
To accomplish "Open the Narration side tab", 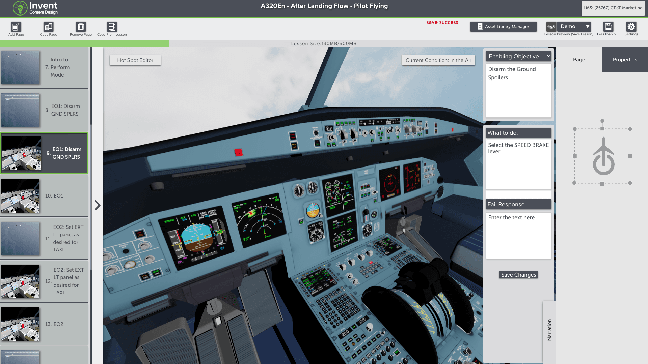I will pos(549,330).
